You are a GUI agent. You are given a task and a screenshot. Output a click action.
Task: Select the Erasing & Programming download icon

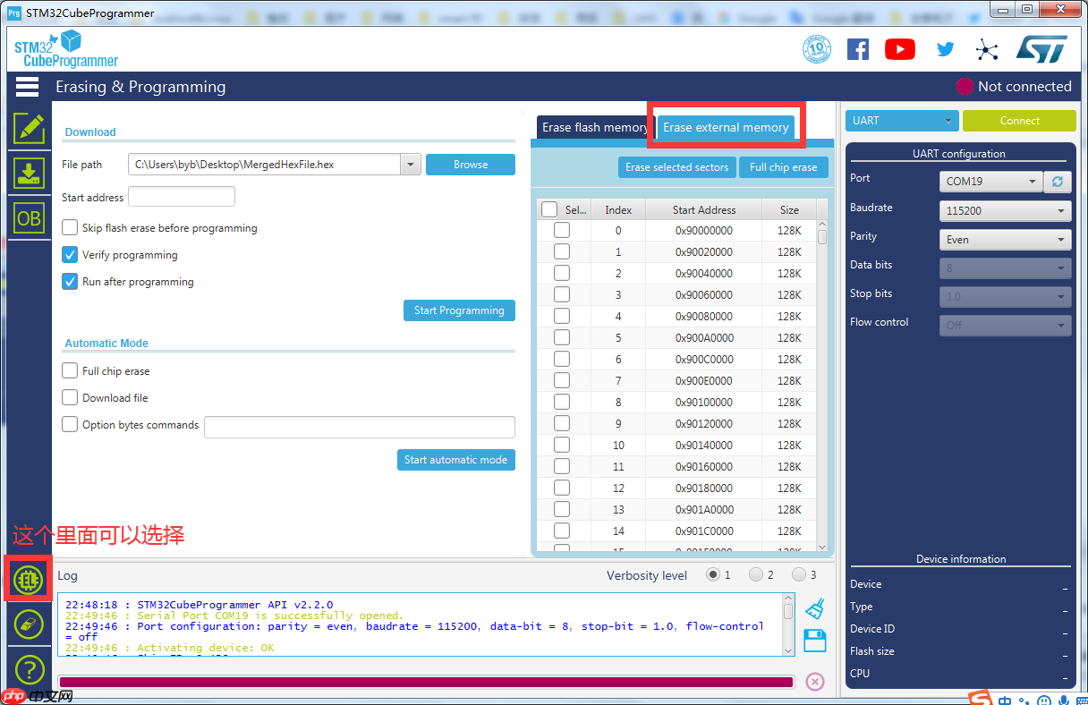point(29,173)
